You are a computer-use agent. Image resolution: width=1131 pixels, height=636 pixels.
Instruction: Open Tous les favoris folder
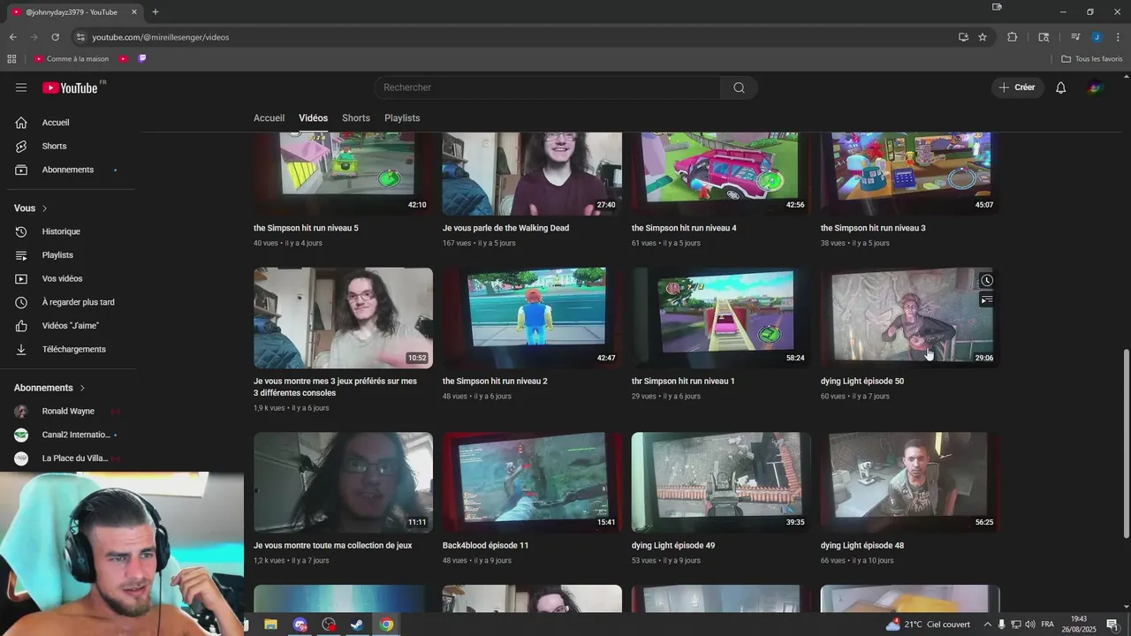point(1092,59)
